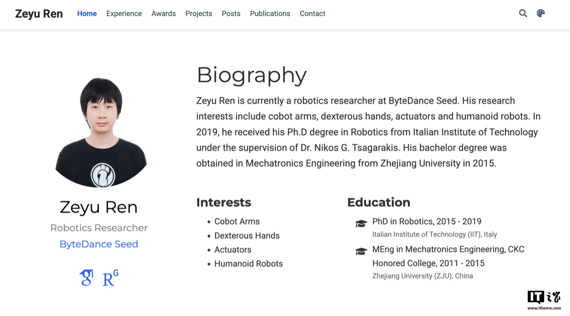Image resolution: width=570 pixels, height=316 pixels.
Task: Open the theme palette icon
Action: 541,13
